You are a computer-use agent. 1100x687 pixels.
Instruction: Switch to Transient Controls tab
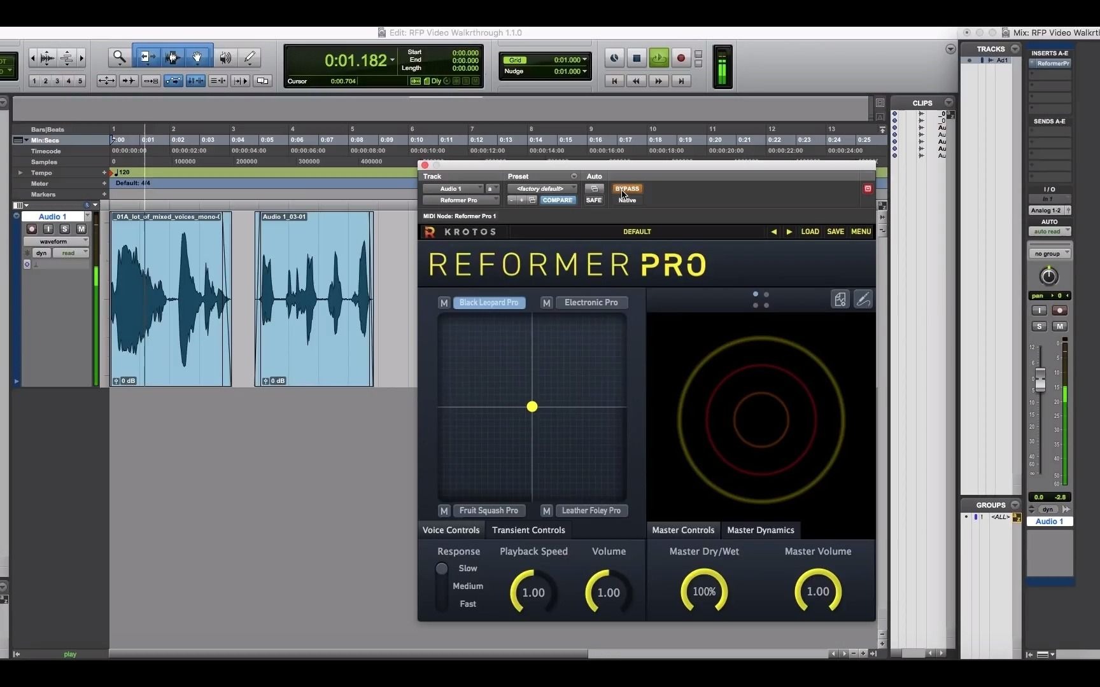[528, 530]
